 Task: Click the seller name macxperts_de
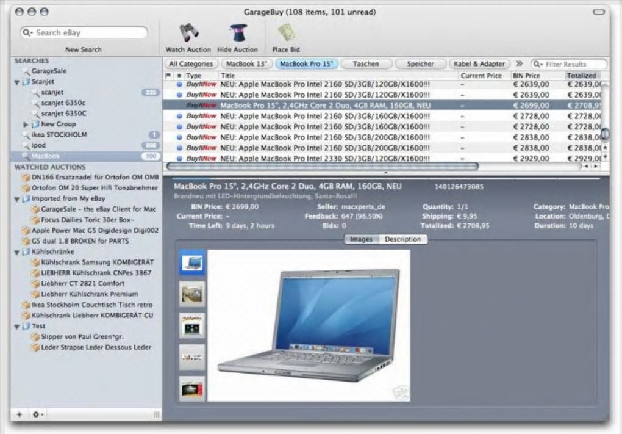point(363,207)
